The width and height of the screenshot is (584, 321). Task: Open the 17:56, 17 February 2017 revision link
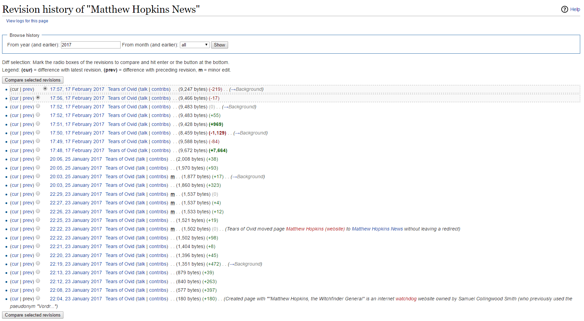[x=77, y=98]
